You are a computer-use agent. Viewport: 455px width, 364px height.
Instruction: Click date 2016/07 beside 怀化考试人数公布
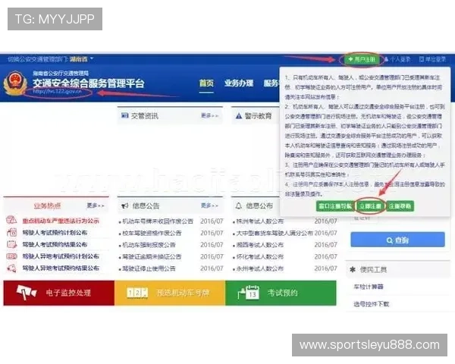click(x=325, y=257)
